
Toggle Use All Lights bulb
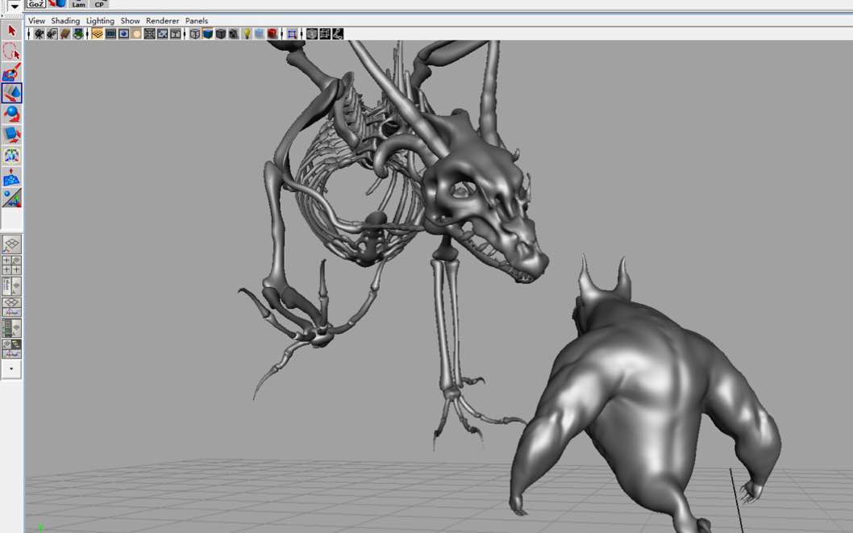247,34
